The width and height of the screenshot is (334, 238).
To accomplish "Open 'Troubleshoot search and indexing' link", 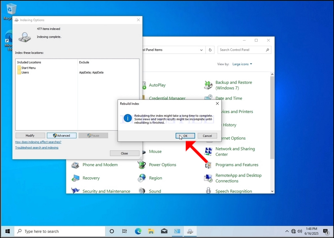I will click(37, 147).
